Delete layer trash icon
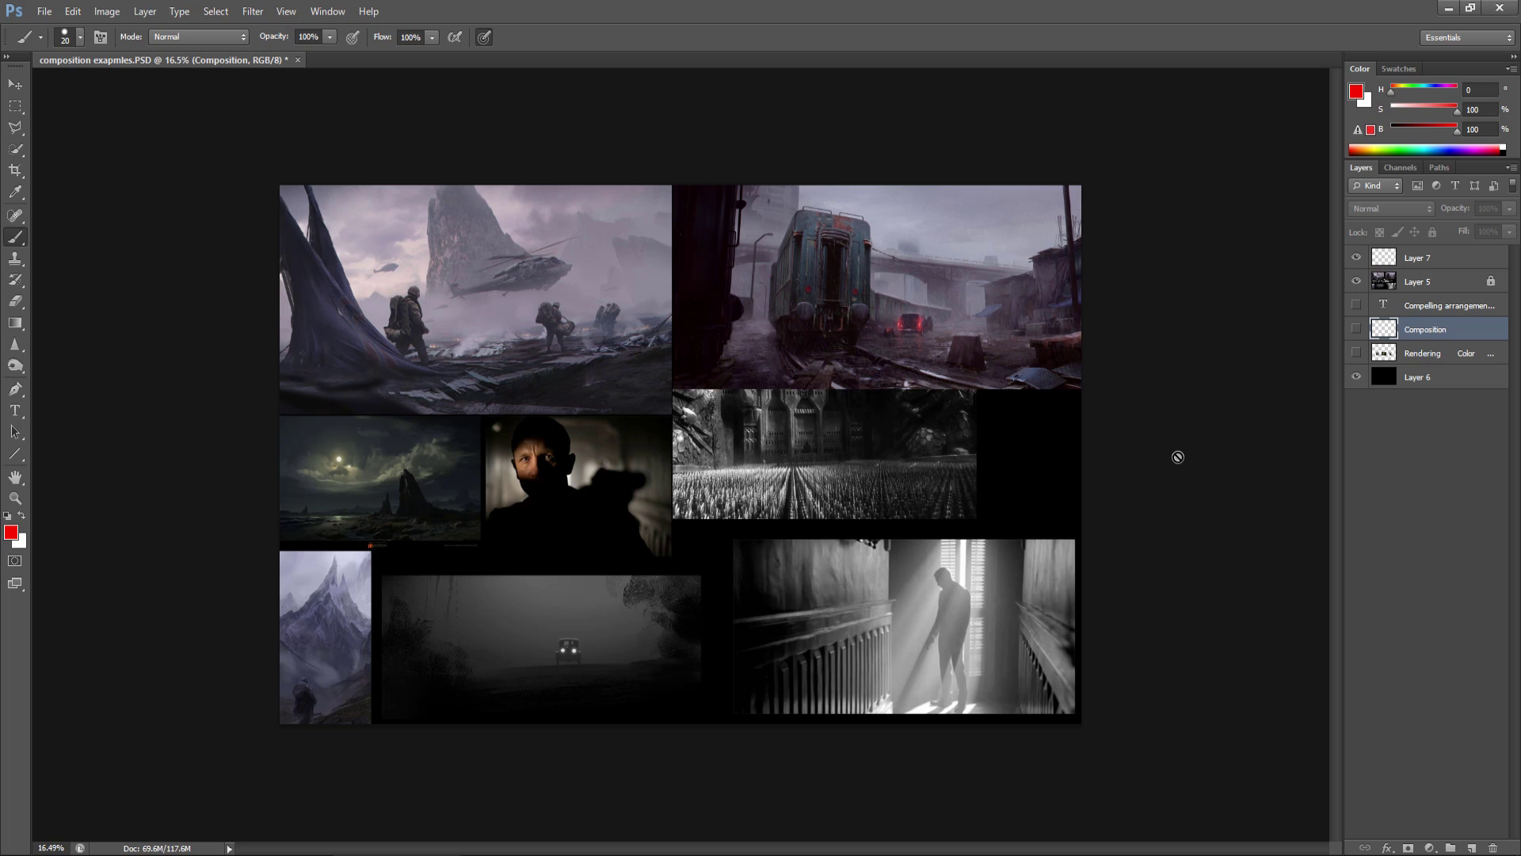Screen dimensions: 1521x856 (1493, 848)
